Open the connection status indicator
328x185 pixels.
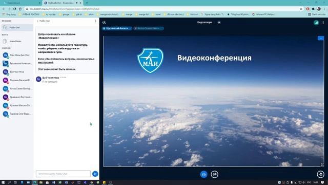(x=316, y=23)
